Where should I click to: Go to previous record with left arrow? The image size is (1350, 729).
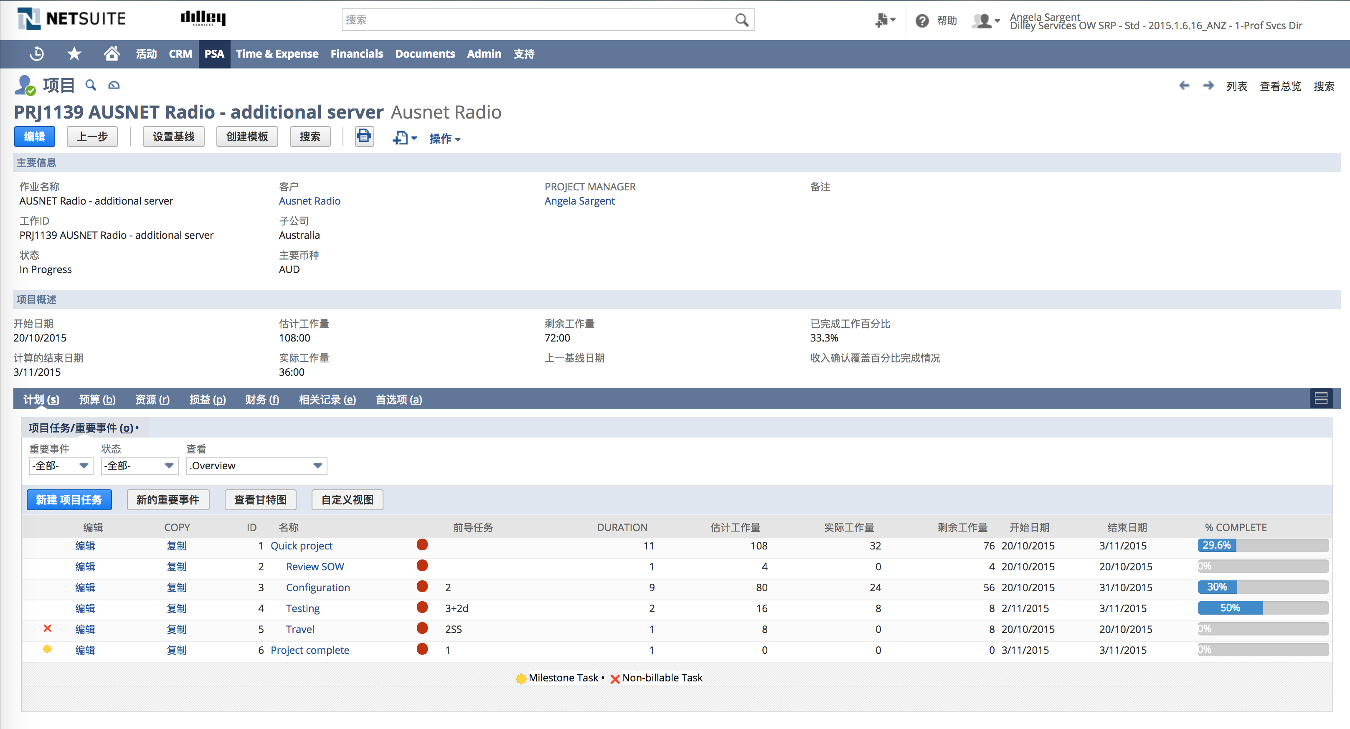[1184, 86]
